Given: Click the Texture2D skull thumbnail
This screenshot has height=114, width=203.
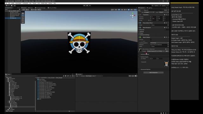Looking at the screenshot, I should [166, 64].
